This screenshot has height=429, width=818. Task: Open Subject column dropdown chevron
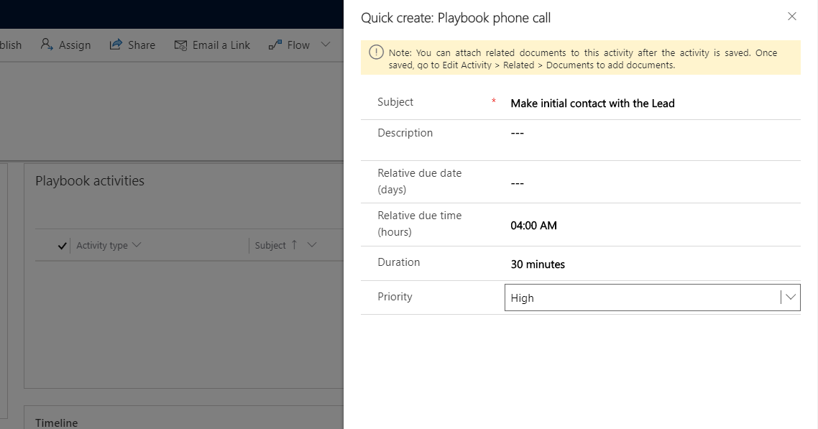[312, 245]
